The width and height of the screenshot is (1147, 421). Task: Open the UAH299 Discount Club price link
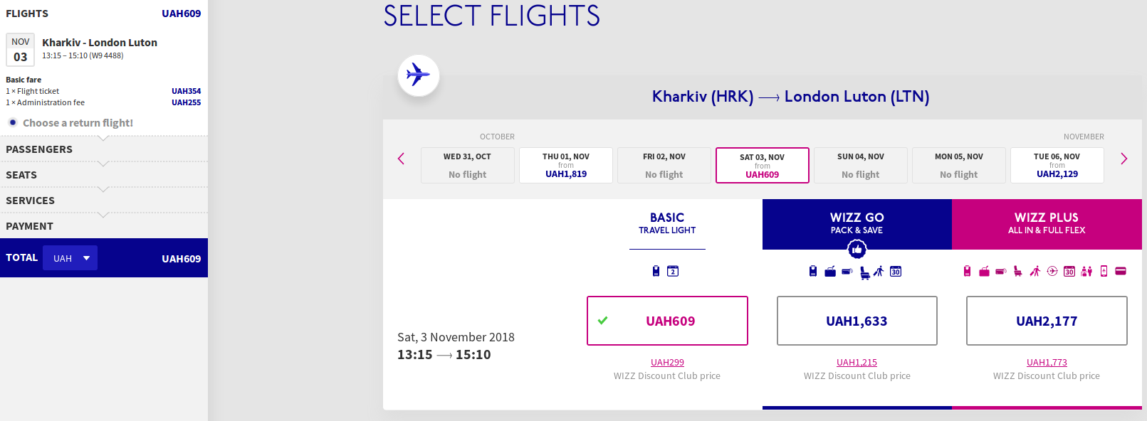667,363
